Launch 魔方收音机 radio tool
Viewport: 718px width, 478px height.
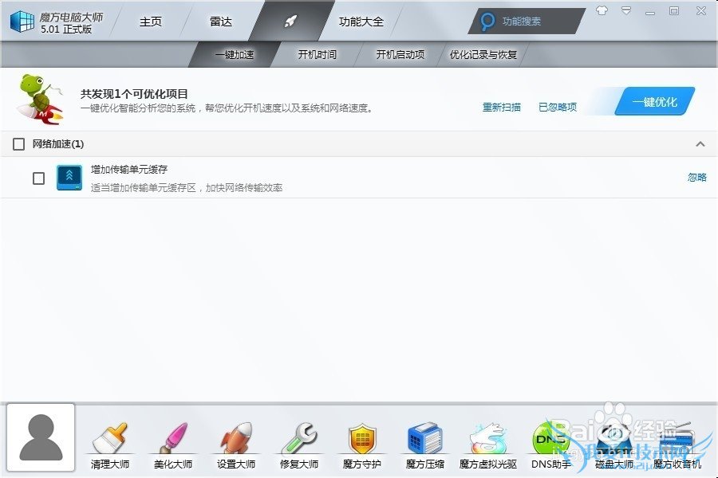[677, 445]
